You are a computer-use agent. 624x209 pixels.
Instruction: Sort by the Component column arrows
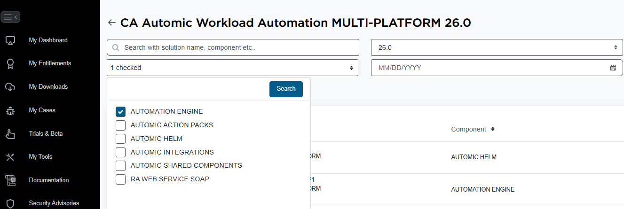[493, 129]
